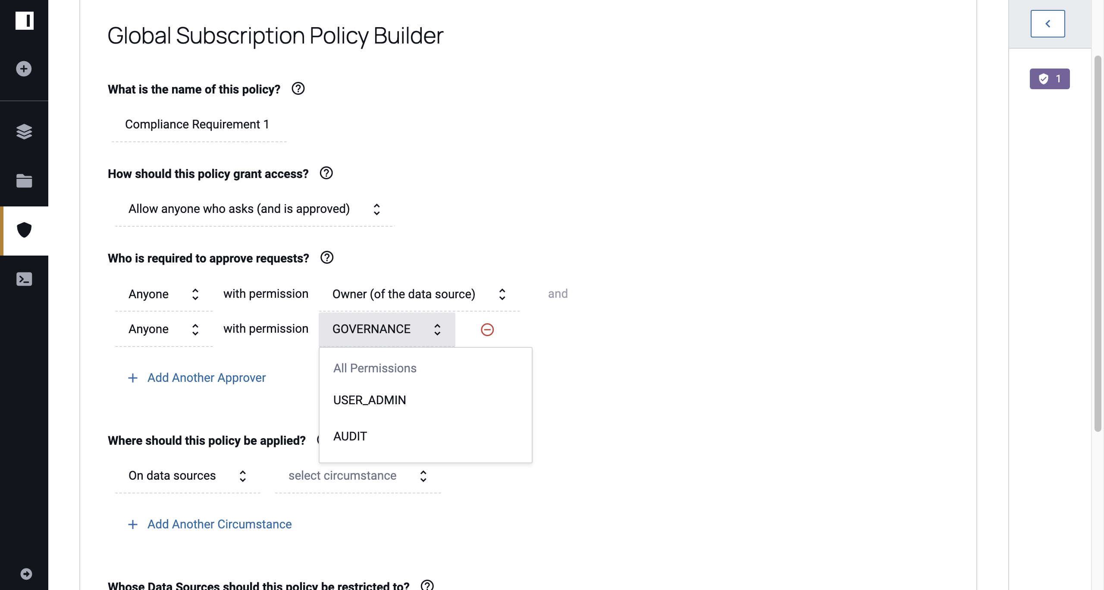This screenshot has width=1104, height=590.
Task: Click the policy name input field
Action: 197,124
